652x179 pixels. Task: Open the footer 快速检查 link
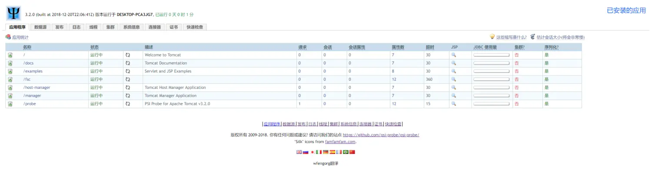pos(393,124)
